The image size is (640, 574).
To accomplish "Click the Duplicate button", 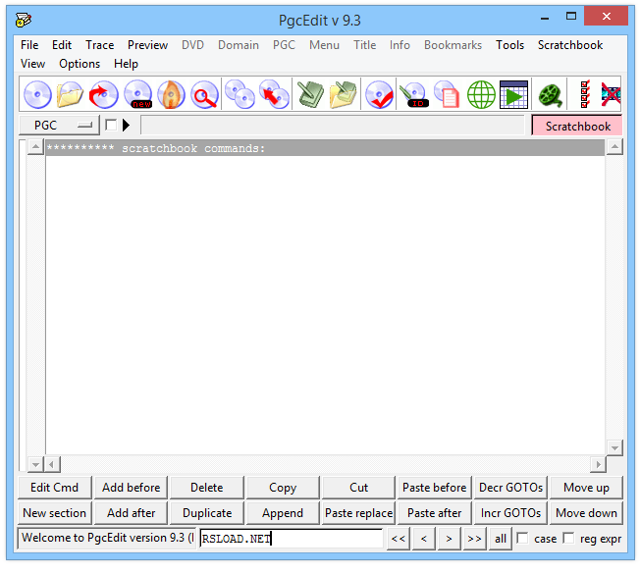I will pyautogui.click(x=206, y=513).
